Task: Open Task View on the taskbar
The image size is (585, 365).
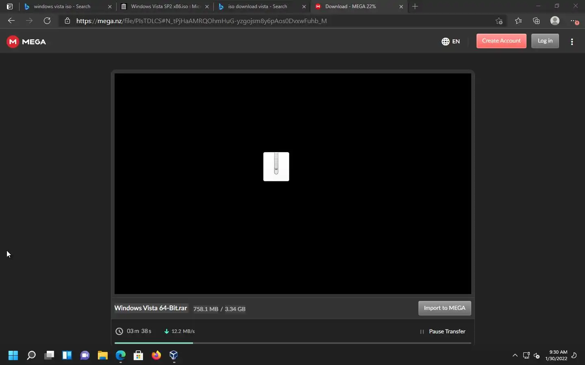Action: point(49,356)
